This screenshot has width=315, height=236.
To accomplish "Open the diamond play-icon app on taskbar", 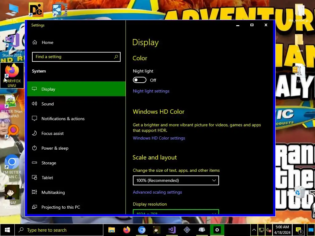I will (187, 230).
